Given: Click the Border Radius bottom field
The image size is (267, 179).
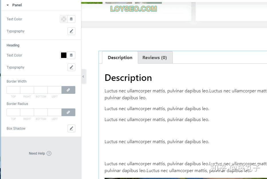Looking at the screenshot, I should (x=41, y=112).
